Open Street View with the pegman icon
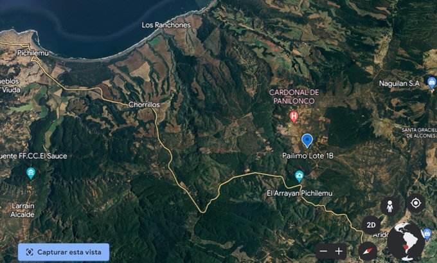This screenshot has width=437, height=263. pyautogui.click(x=389, y=206)
